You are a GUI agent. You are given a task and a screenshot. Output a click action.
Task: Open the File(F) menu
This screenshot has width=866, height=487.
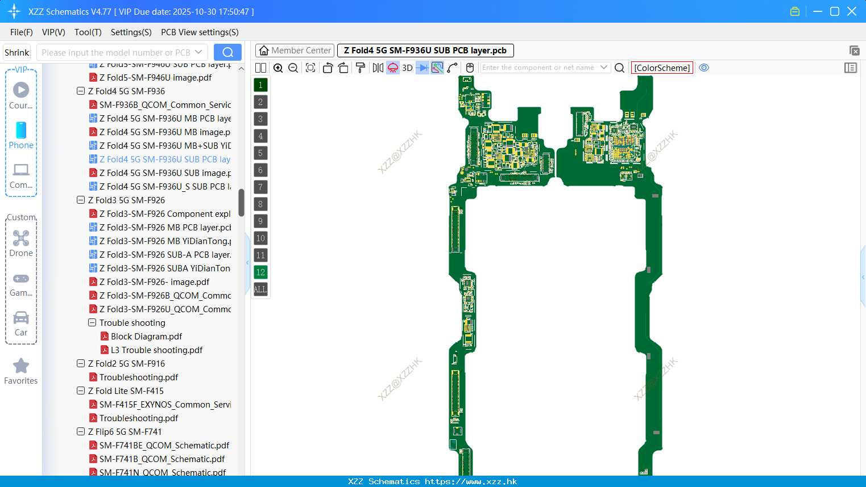click(x=22, y=32)
